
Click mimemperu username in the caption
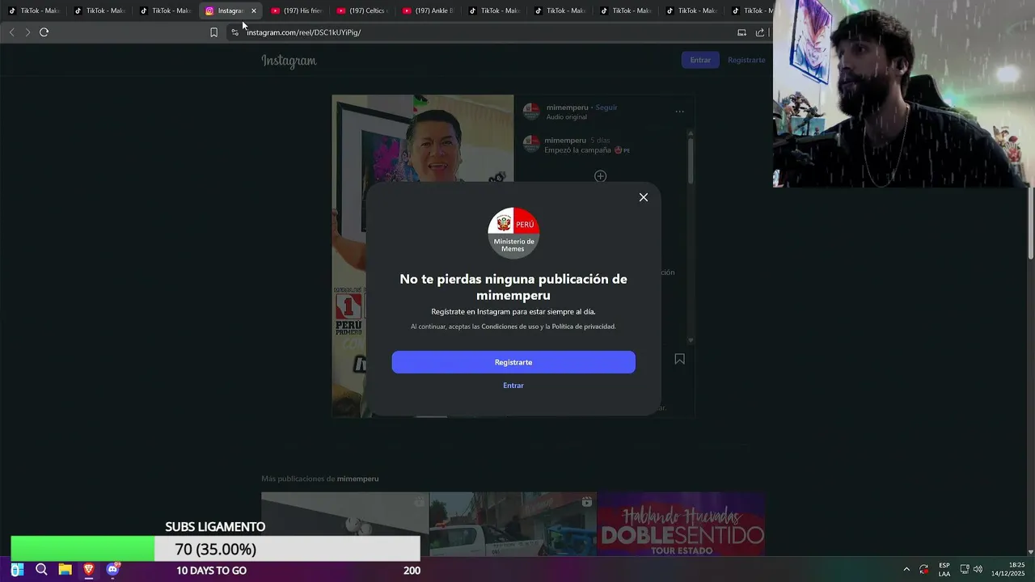point(565,140)
